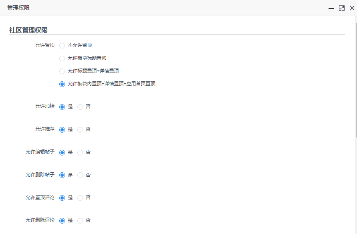Select 是 for 允许删除帖子
The image size is (357, 234).
(x=62, y=175)
